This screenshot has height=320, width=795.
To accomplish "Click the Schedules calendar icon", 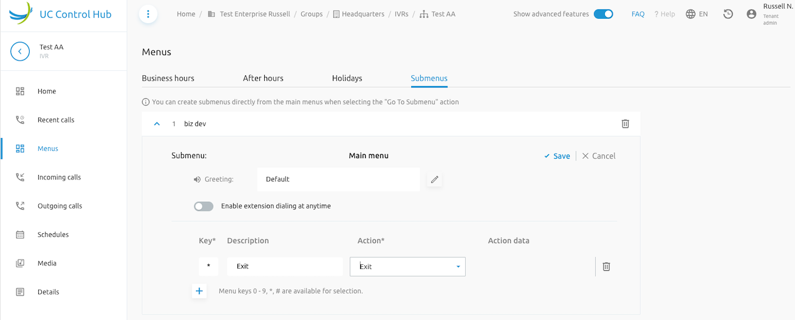I will [20, 235].
